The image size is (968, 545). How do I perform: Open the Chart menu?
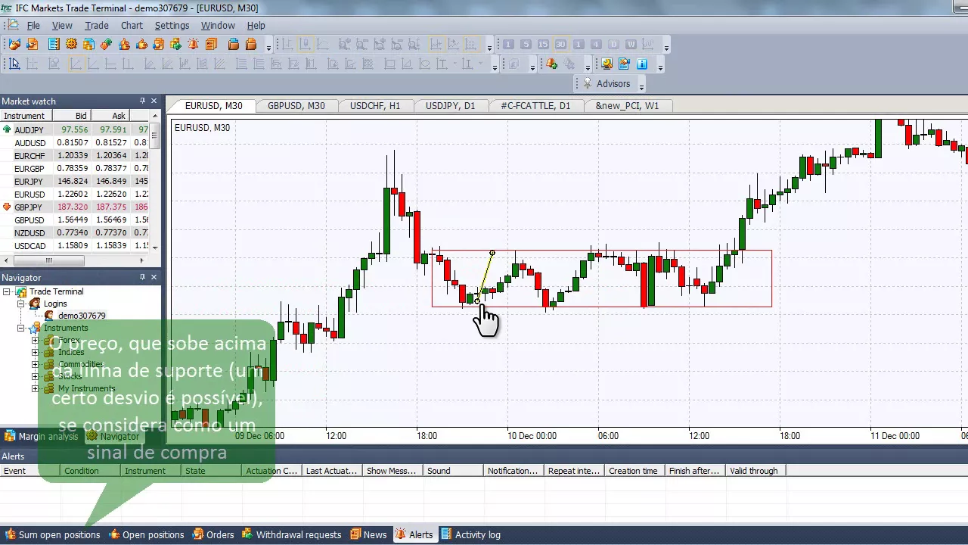[x=132, y=25]
